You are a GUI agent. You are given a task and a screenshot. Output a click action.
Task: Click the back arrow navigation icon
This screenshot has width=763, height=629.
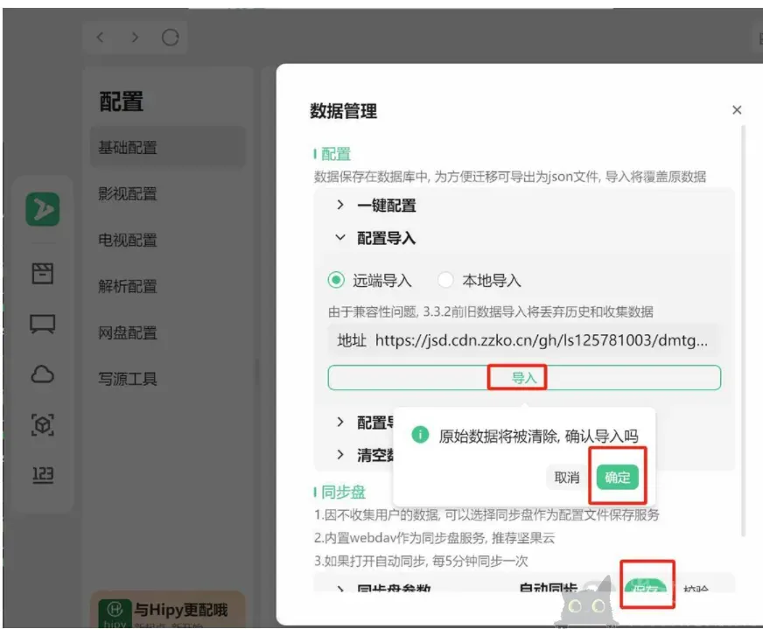coord(101,38)
